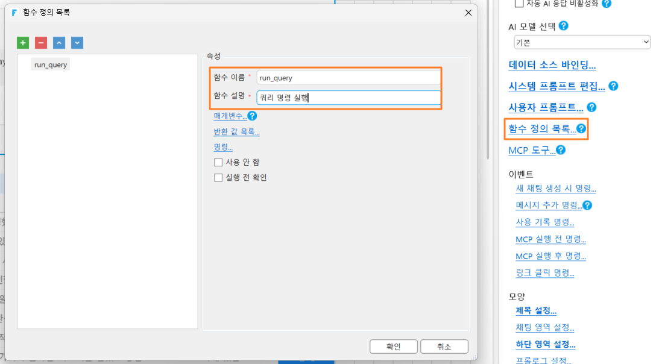
Task: Cancel with the 취소 button
Action: [x=444, y=347]
